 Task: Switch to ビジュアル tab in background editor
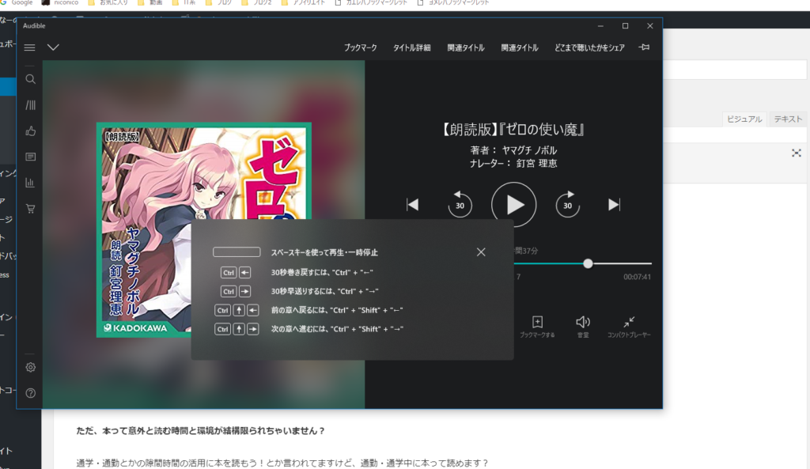744,119
